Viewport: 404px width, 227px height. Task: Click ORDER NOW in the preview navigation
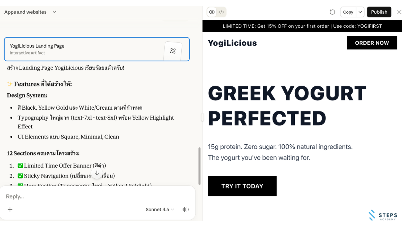(372, 43)
